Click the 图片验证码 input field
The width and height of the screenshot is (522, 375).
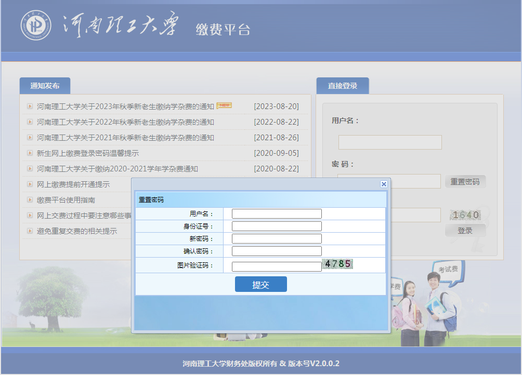point(276,266)
